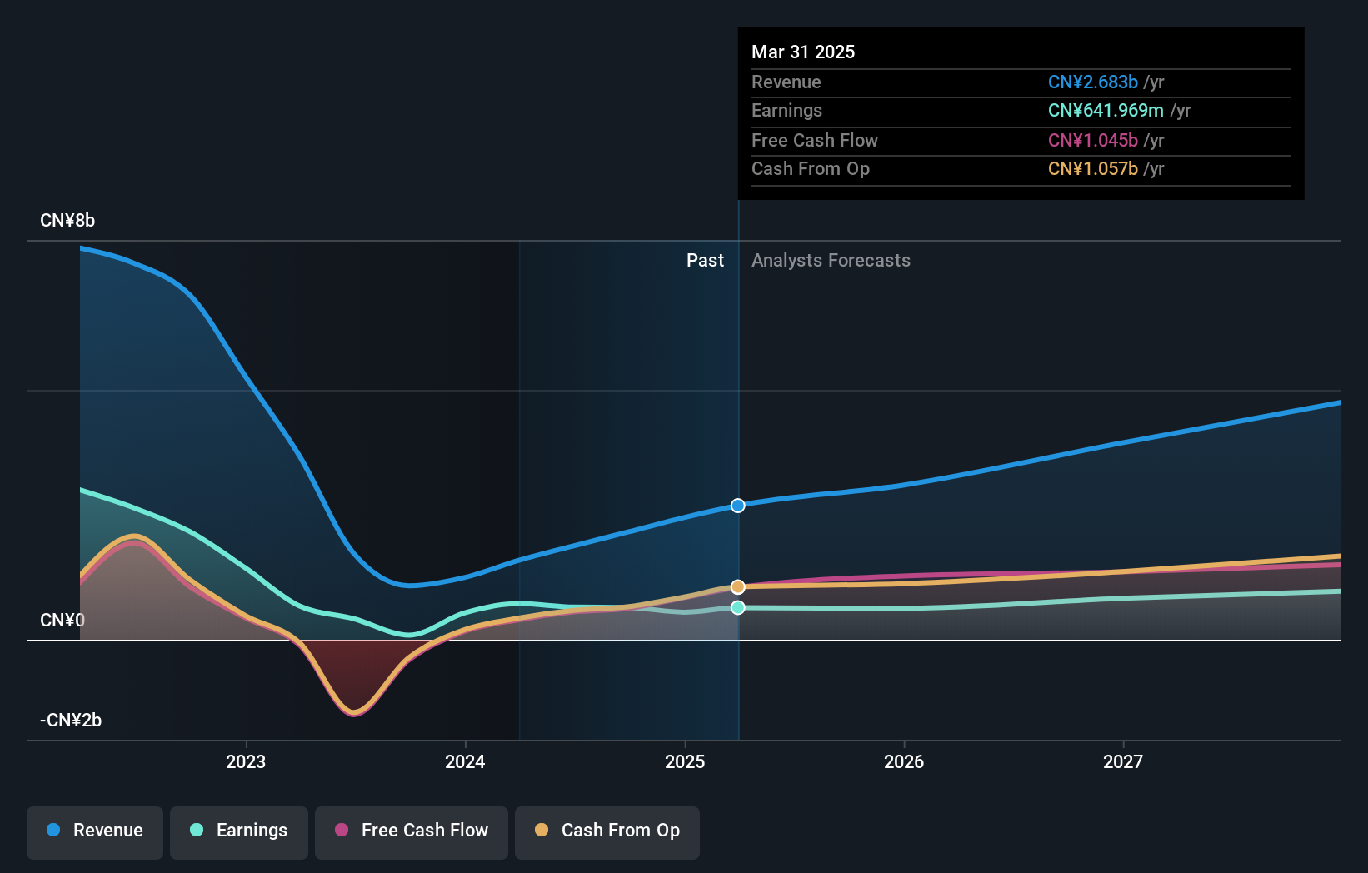Click the blue Revenue legend dot
The width and height of the screenshot is (1368, 873).
pyautogui.click(x=53, y=830)
